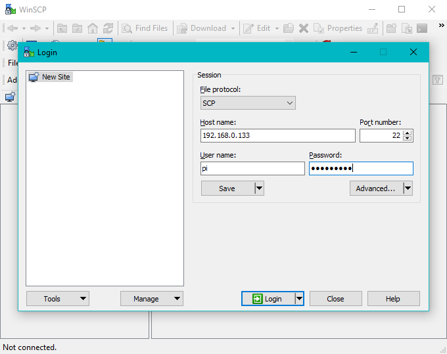The height and width of the screenshot is (354, 447).
Task: Minimize the WinSCP main window
Action: [x=372, y=9]
